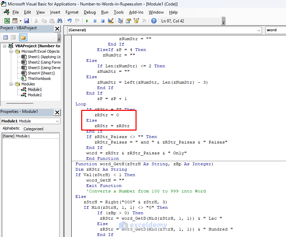
Task: Save the workbook with the floppy disk icon
Action: (x=26, y=21)
